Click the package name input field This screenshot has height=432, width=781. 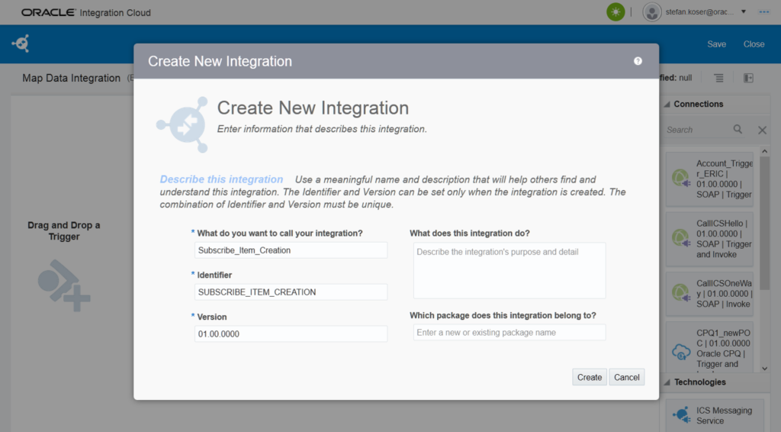pos(509,332)
